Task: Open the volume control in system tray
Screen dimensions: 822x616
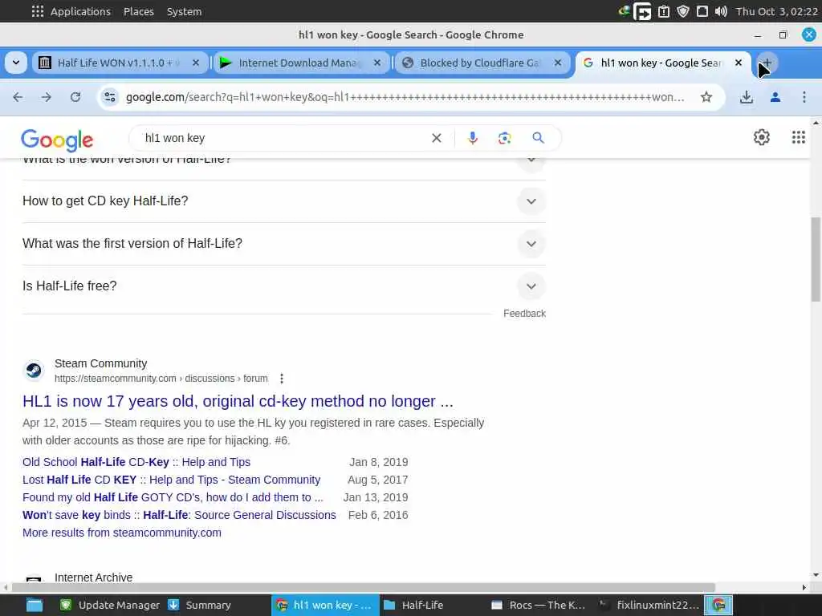Action: click(721, 11)
